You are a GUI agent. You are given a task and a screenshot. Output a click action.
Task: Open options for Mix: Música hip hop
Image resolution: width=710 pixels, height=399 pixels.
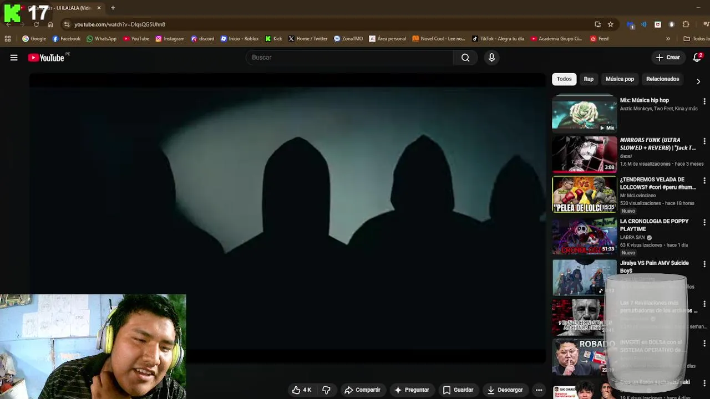click(x=704, y=101)
